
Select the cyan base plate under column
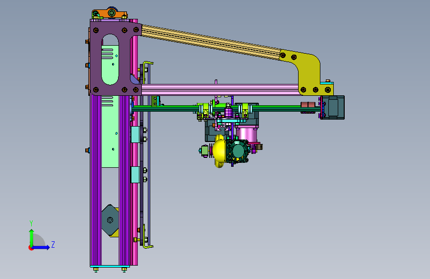[x=110, y=267]
